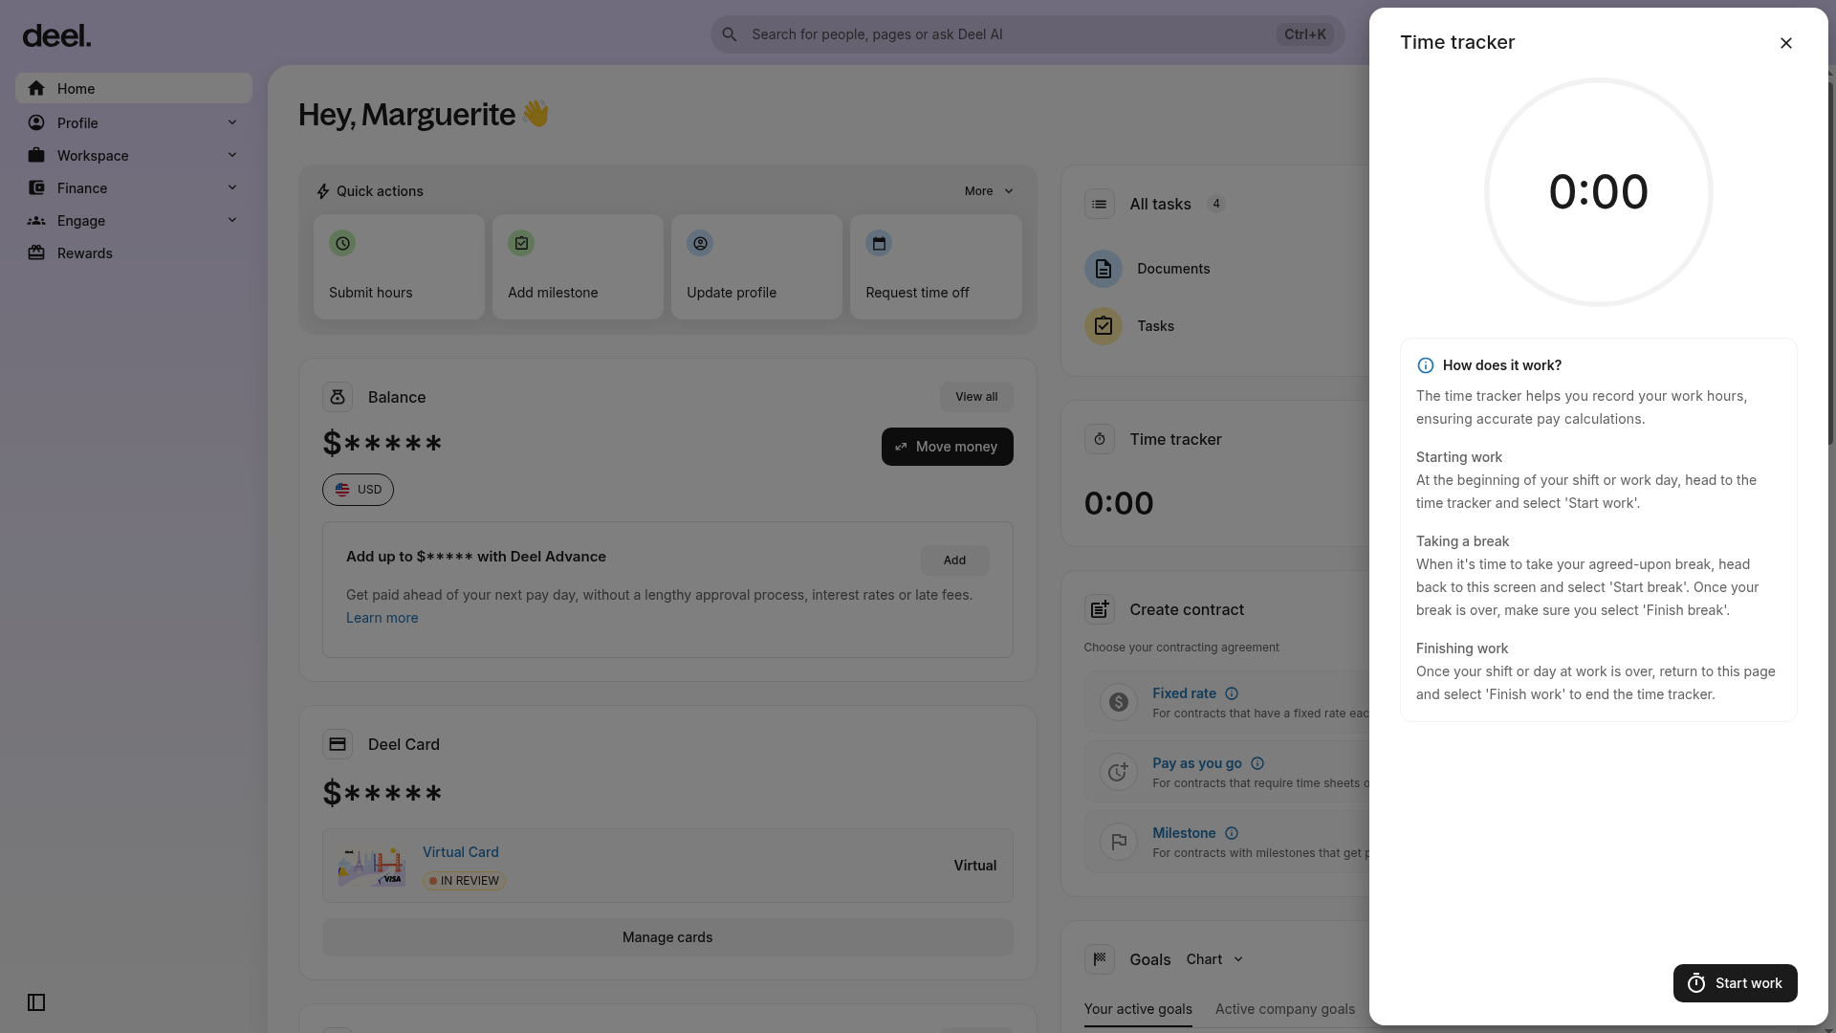Go to Home in the sidebar

click(134, 88)
